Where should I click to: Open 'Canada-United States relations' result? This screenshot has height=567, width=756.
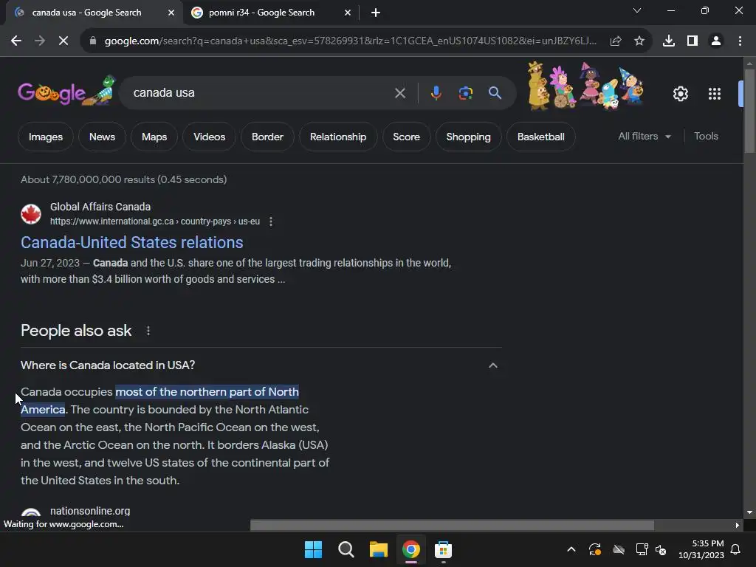click(131, 242)
